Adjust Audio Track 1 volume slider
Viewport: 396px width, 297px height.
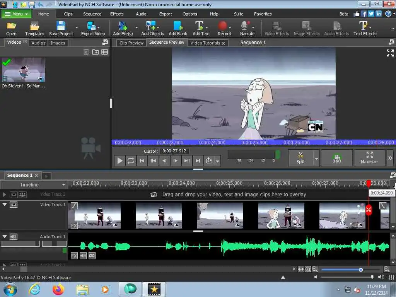coord(20,244)
